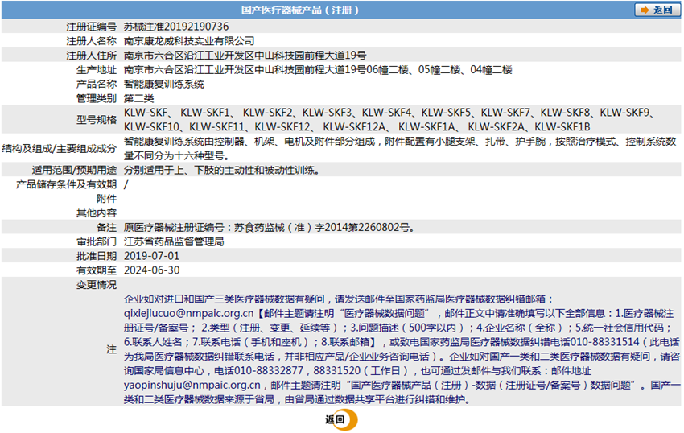Click the 批准日期 label

pos(97,256)
